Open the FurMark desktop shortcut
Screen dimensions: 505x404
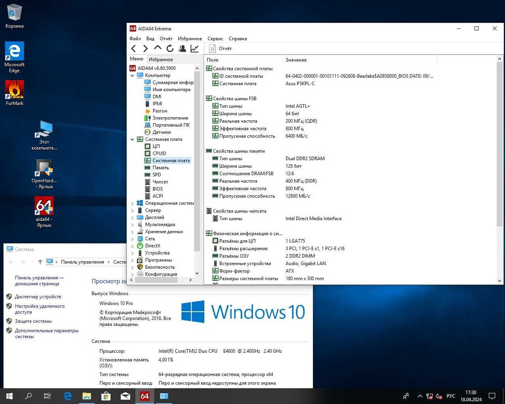15,94
